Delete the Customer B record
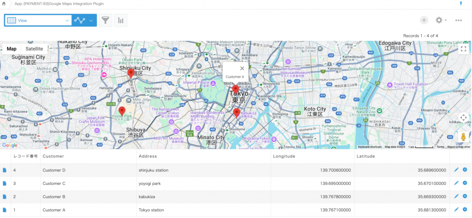472x218 pixels. [465, 196]
